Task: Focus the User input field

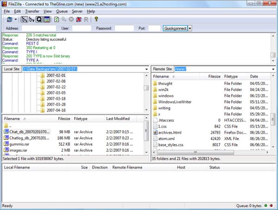Action: point(82,28)
